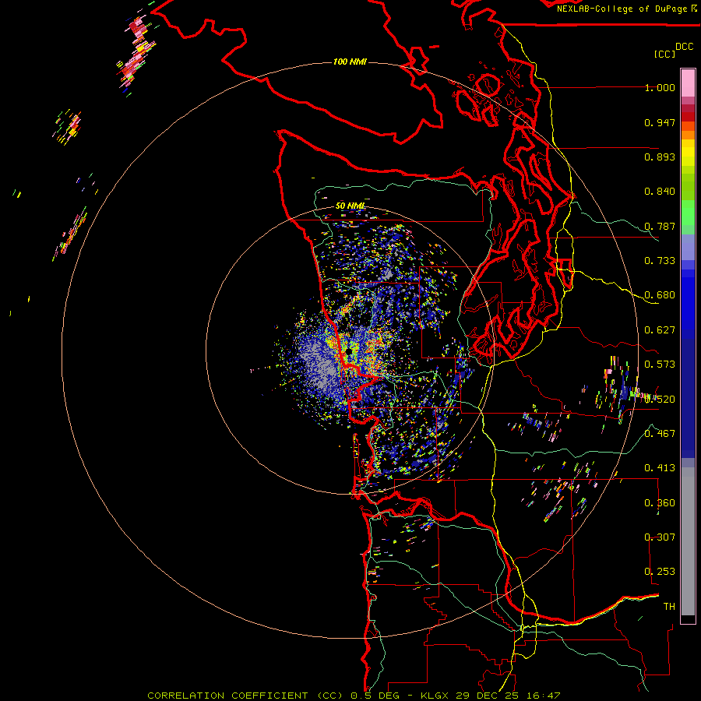The height and width of the screenshot is (701, 701).
Task: Select the 0.627 scale value
Action: click(x=660, y=330)
